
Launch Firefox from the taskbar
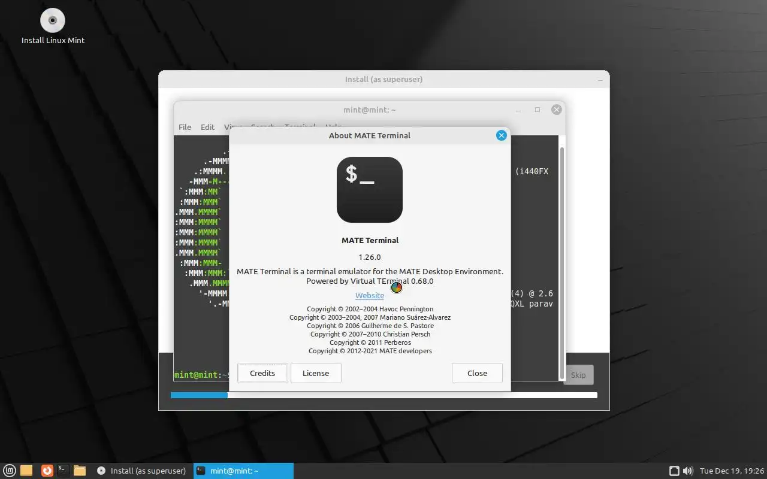47,471
